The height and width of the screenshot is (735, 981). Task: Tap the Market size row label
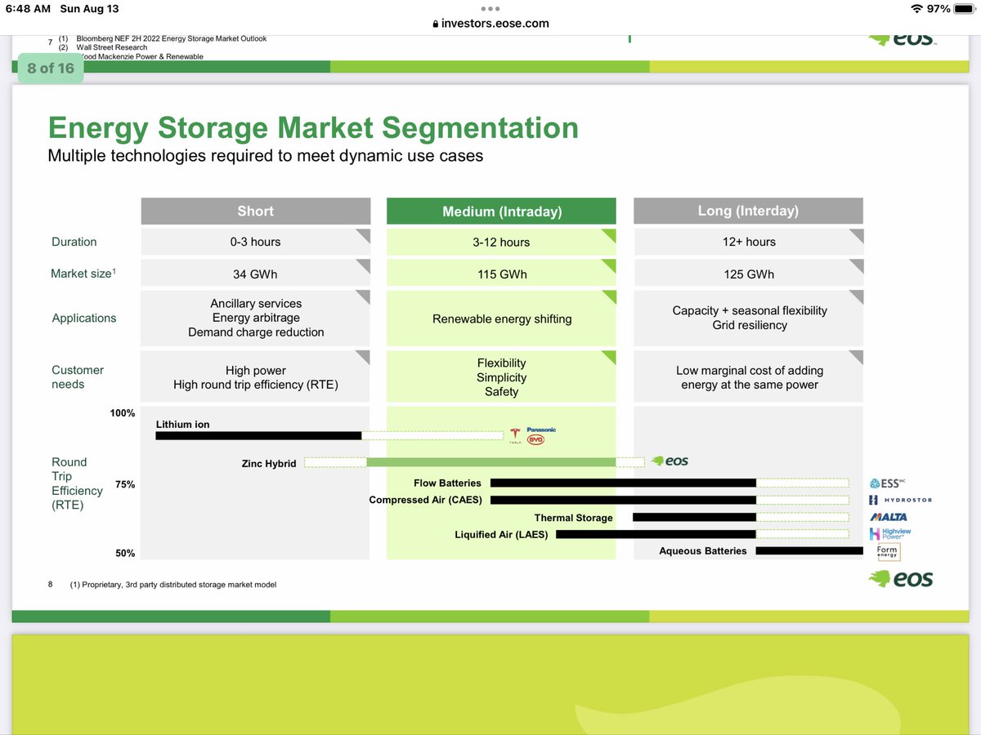click(x=83, y=274)
